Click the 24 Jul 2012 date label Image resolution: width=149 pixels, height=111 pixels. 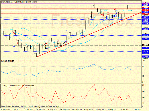(x=41, y=109)
